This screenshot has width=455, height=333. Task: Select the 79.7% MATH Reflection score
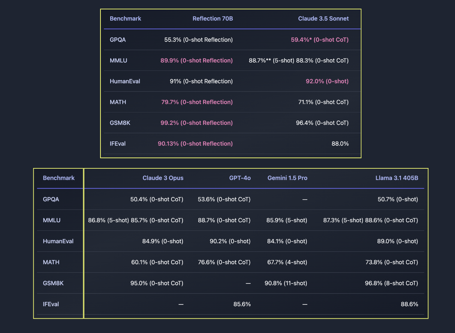tap(197, 102)
